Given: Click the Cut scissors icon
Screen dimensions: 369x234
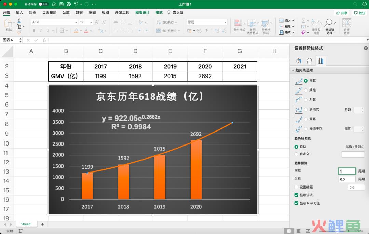Looking at the screenshot, I should coord(19,21).
